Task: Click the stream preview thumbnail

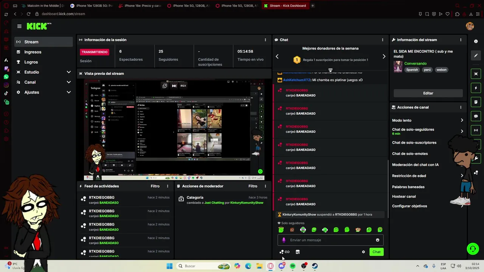Action: 174,130
